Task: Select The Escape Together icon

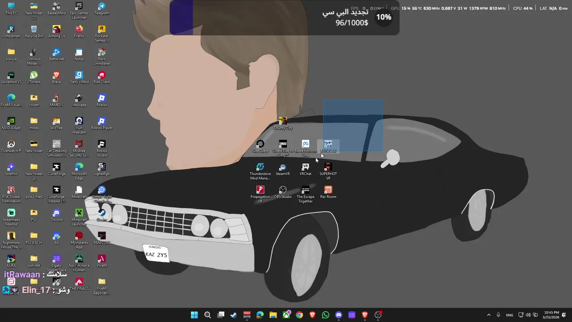Action: pos(305,195)
